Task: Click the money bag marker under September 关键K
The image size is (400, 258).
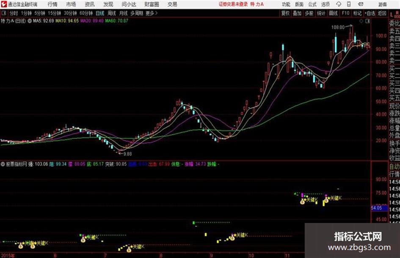Action: click(232, 238)
